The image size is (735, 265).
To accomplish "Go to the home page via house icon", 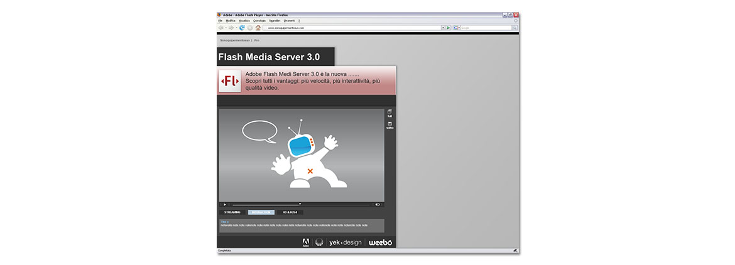I will click(x=258, y=28).
